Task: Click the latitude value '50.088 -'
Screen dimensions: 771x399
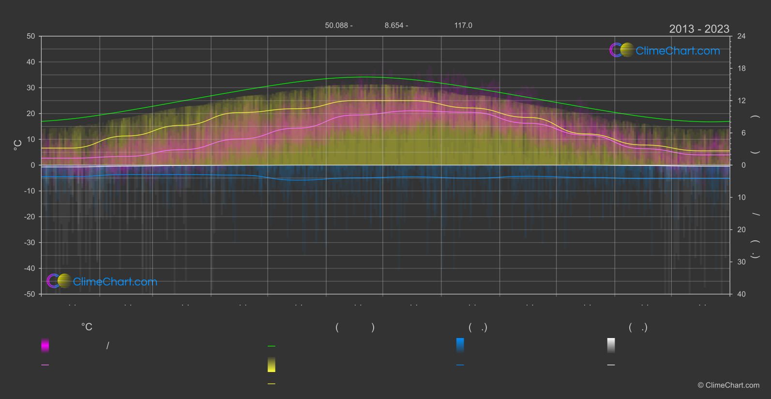Action: coord(339,25)
